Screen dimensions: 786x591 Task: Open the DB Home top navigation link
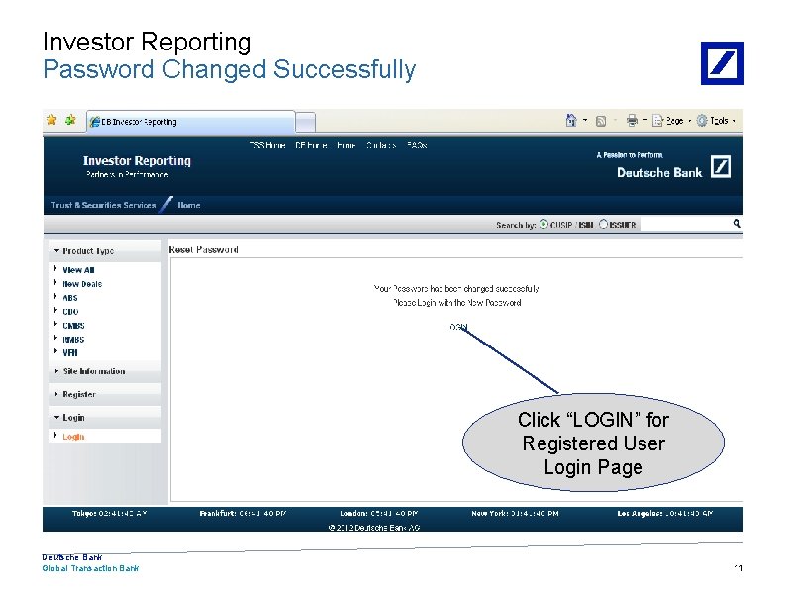(x=311, y=145)
